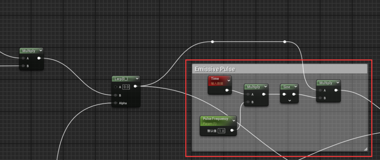The image size is (380, 160).
Task: Toggle the Time node chevron
Action: (229, 80)
